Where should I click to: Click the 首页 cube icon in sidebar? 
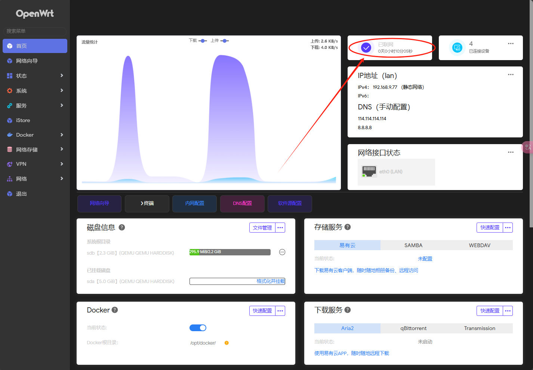click(10, 46)
